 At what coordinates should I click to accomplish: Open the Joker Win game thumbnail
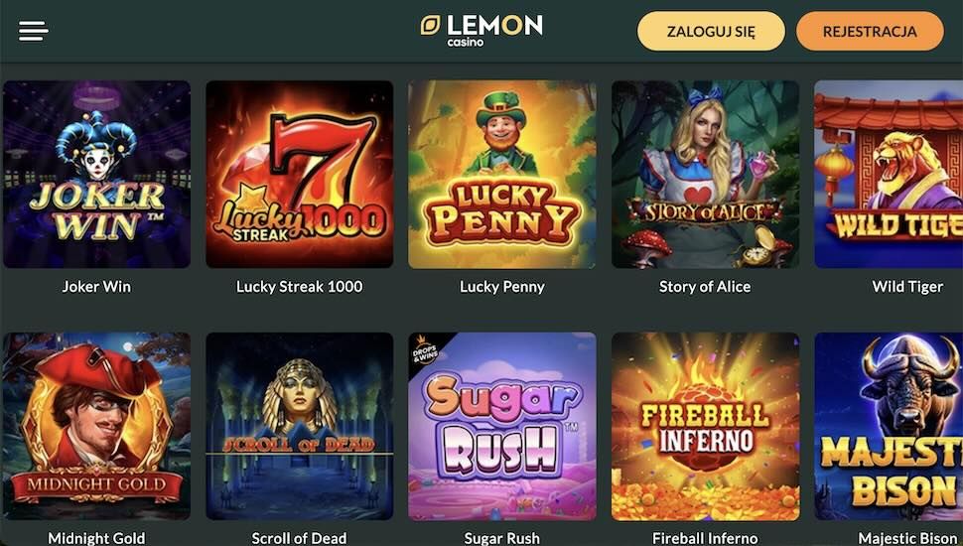click(96, 175)
